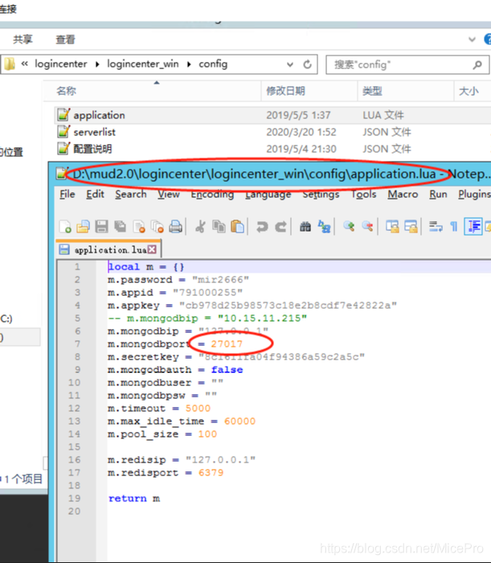Open the Settings menu
The height and width of the screenshot is (563, 491).
(321, 195)
